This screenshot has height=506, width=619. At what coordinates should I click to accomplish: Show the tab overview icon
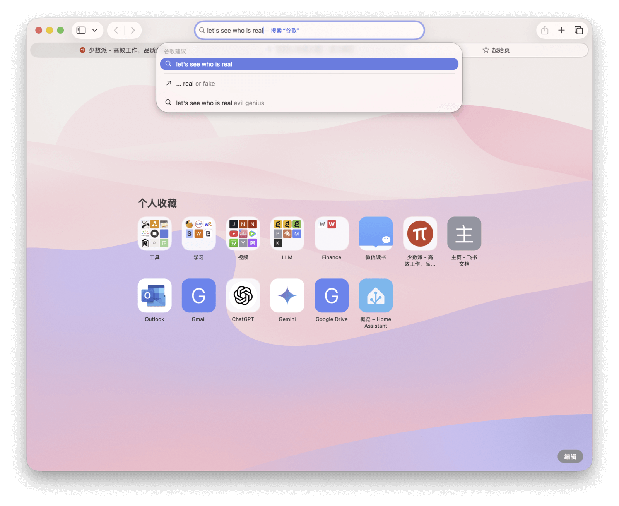click(x=578, y=30)
